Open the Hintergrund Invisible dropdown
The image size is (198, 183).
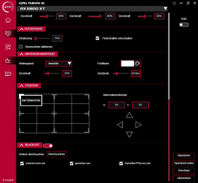[59, 63]
